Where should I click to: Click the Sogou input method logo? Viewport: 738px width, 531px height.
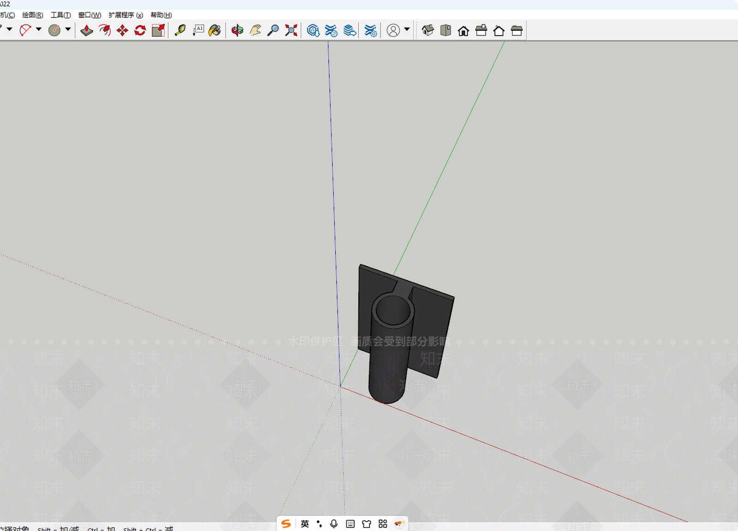coord(286,524)
